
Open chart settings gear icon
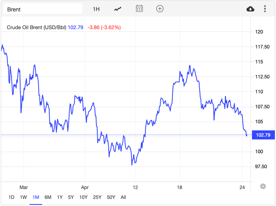tap(263, 186)
